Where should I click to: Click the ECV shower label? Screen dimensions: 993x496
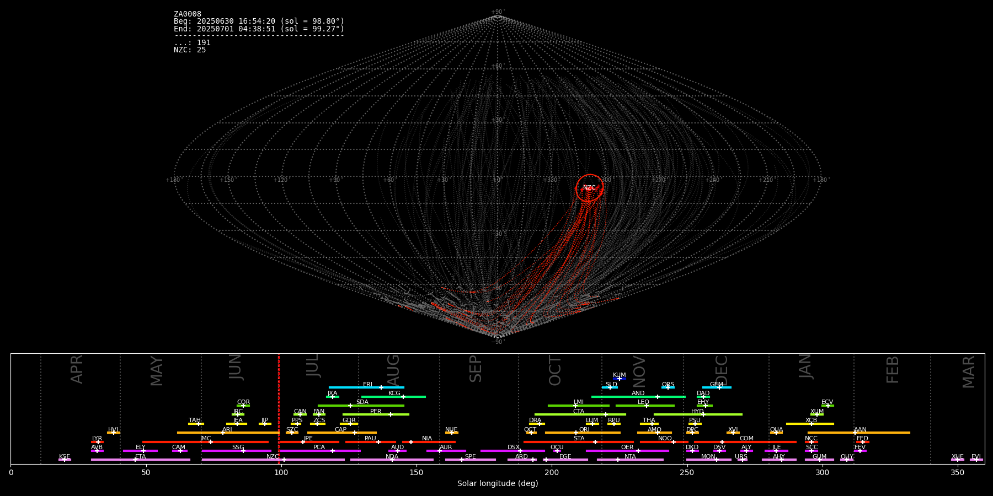[827, 402]
